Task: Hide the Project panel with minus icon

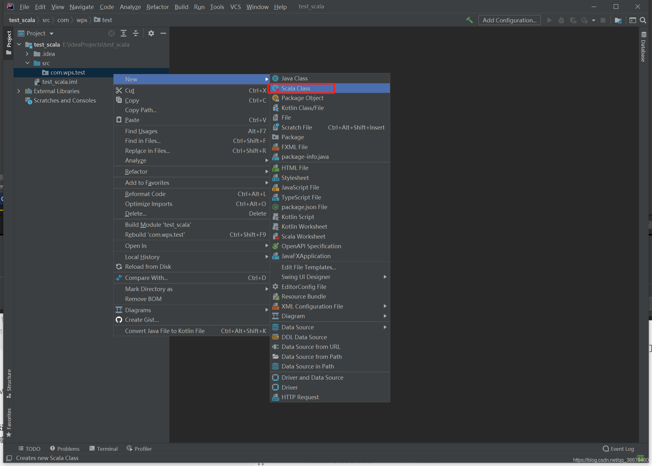Action: point(163,33)
